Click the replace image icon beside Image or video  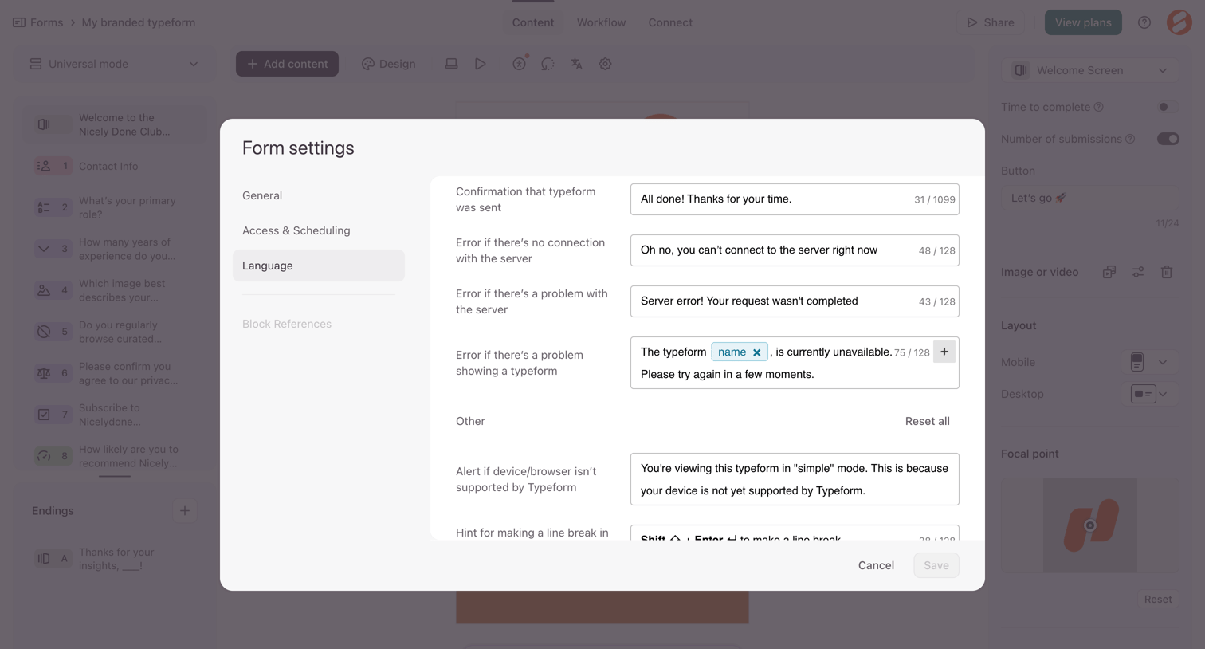[x=1109, y=272]
